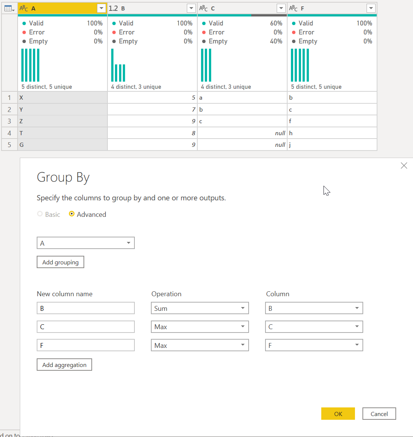Click the 1.2 data type icon of column B
The height and width of the screenshot is (437, 413).
tap(113, 8)
